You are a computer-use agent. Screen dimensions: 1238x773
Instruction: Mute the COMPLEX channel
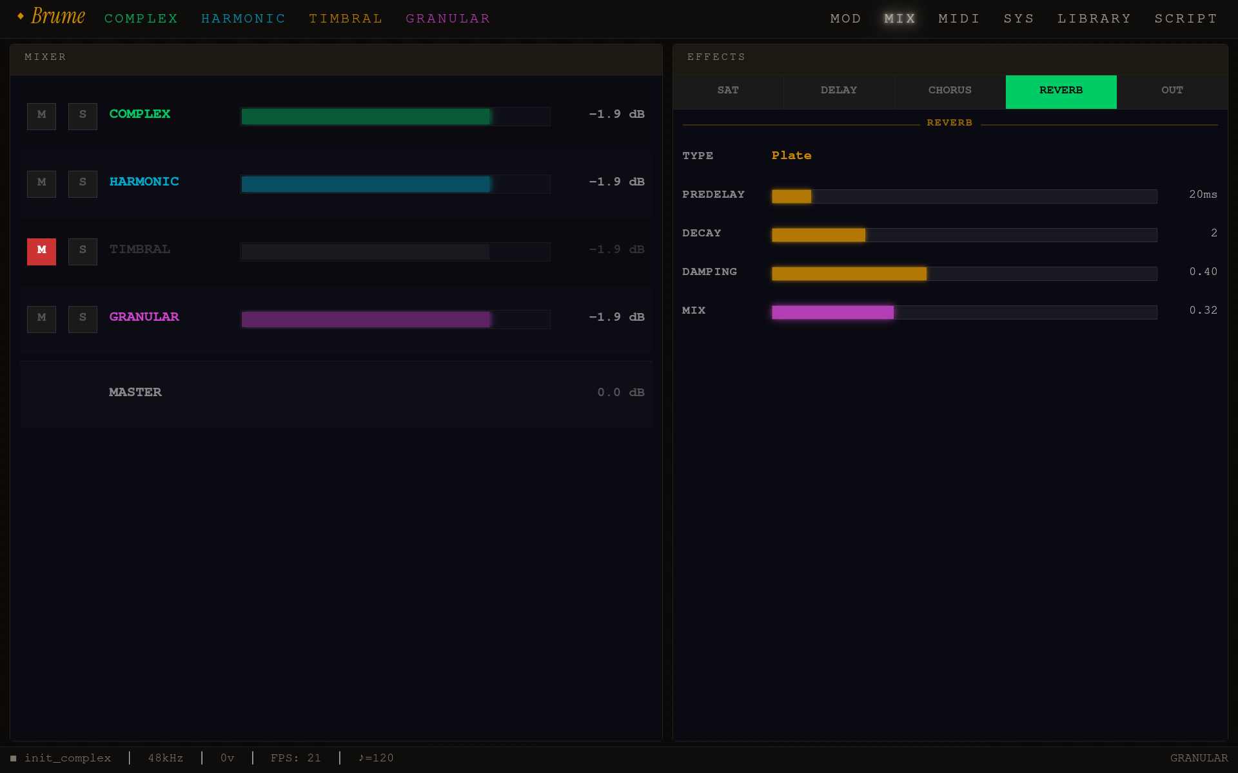point(41,116)
